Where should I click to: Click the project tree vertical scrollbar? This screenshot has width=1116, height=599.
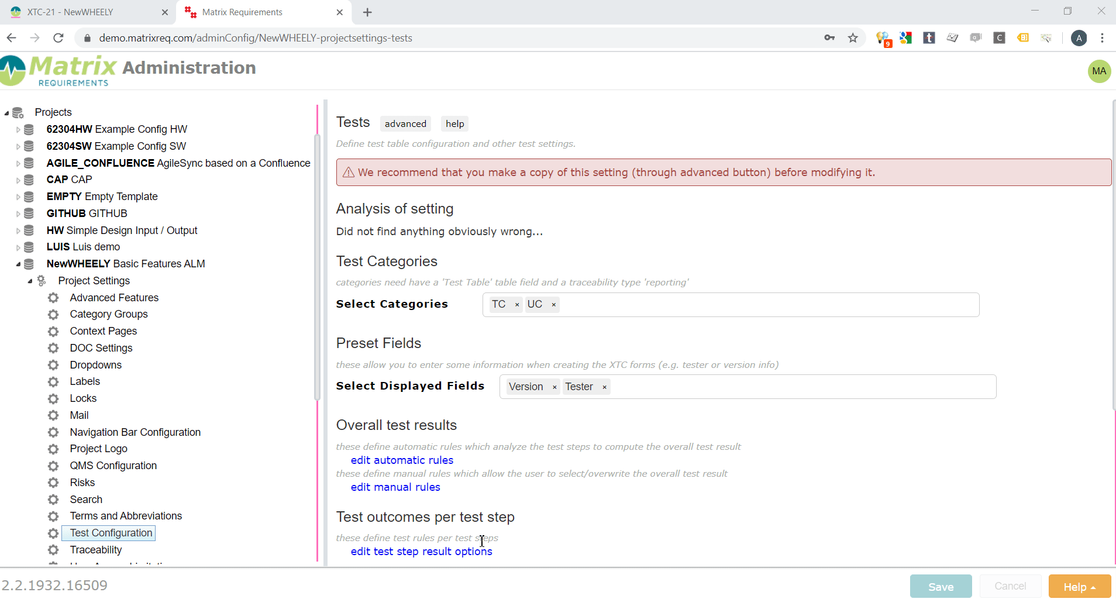coord(317,266)
